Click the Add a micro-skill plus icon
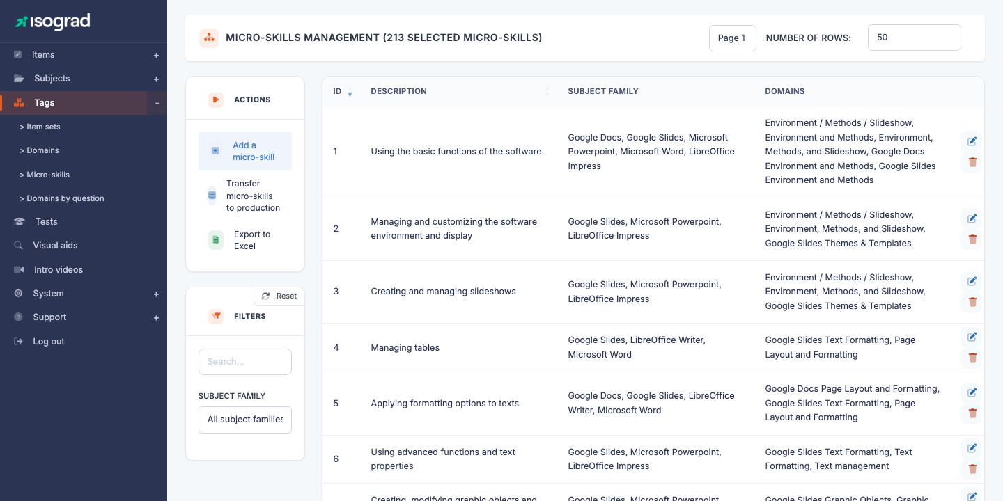 click(215, 150)
